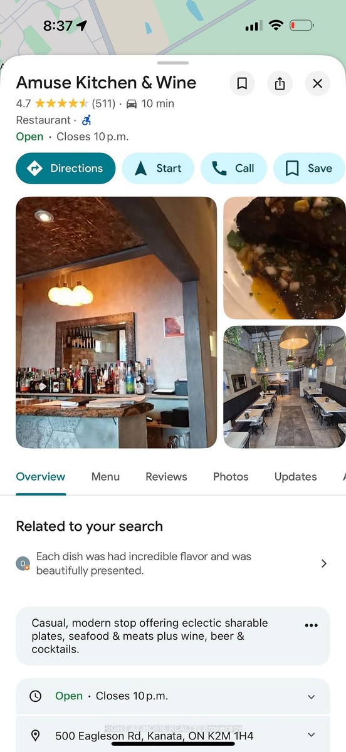
Task: Close the Amuse Kitchen & Wine card
Action: [x=318, y=83]
